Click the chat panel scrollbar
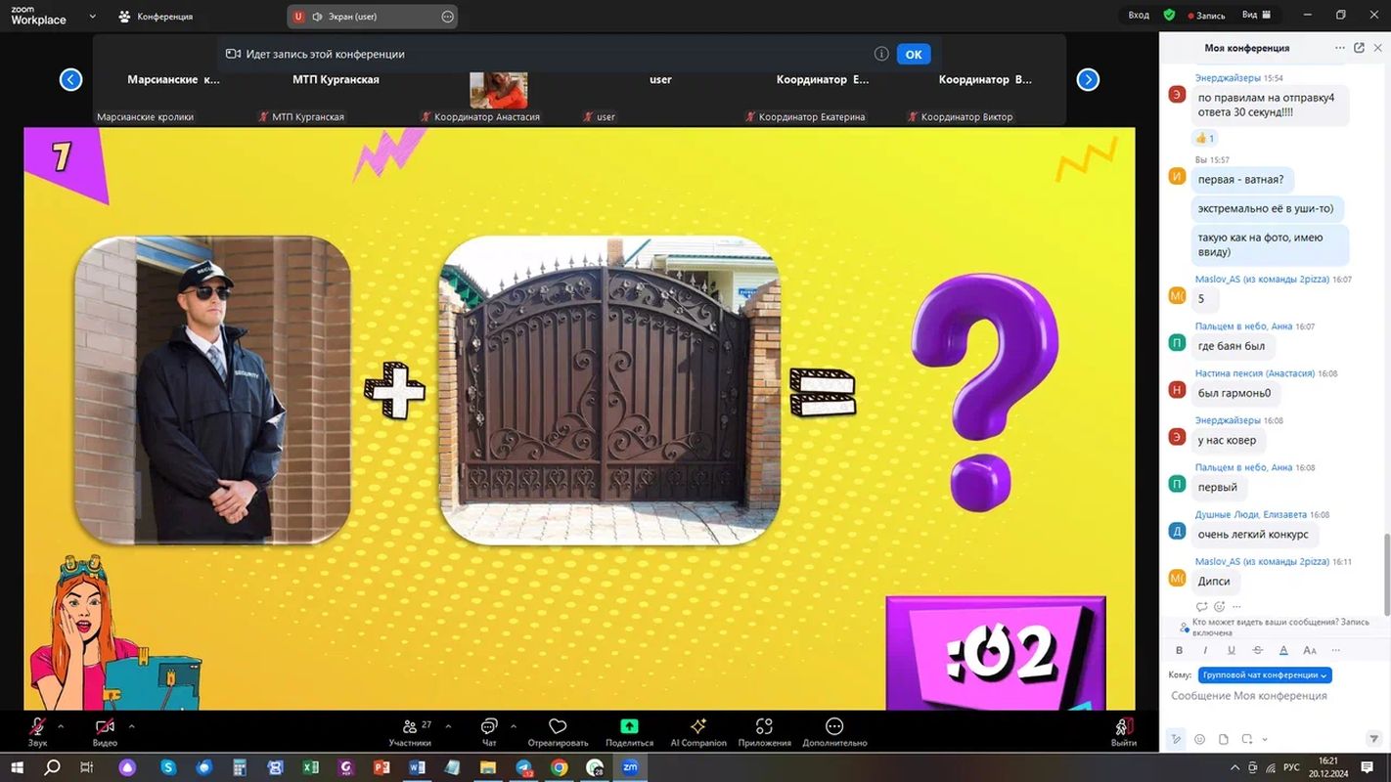This screenshot has width=1391, height=782. tap(1386, 574)
